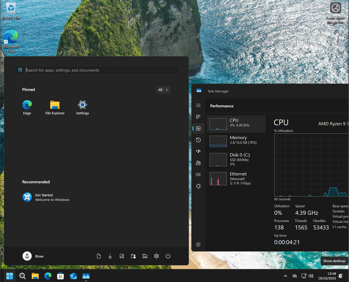Open Task Manager settings gear

[x=198, y=244]
